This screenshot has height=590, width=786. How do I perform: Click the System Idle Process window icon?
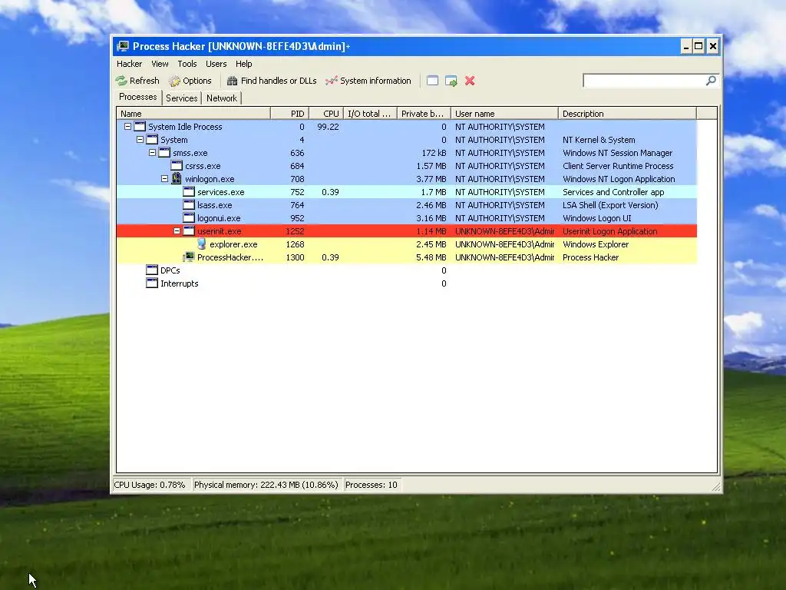[x=140, y=127]
